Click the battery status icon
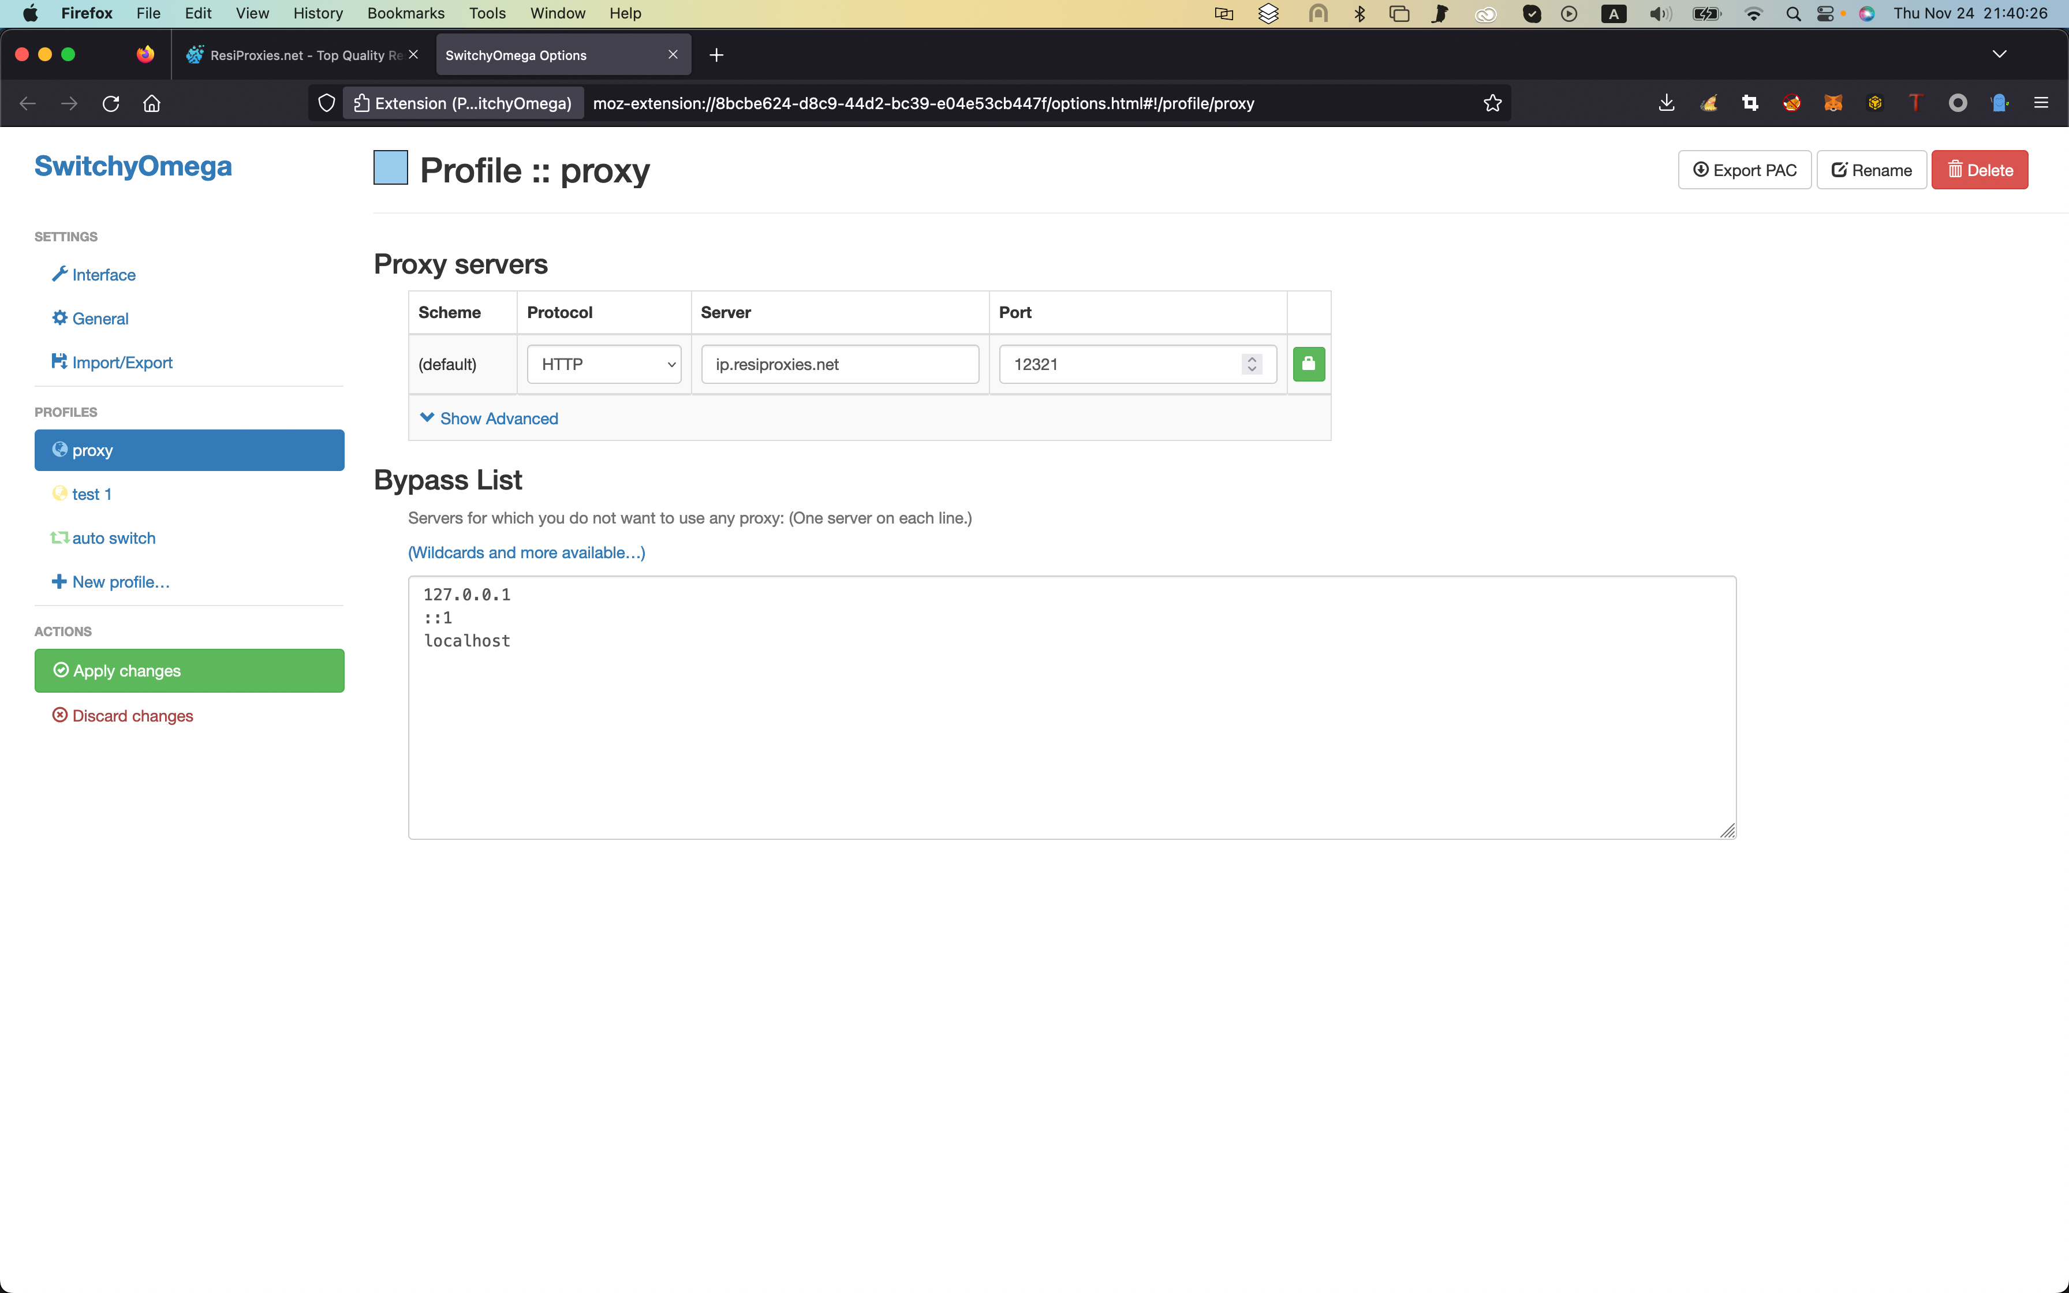Image resolution: width=2069 pixels, height=1293 pixels. click(1706, 13)
